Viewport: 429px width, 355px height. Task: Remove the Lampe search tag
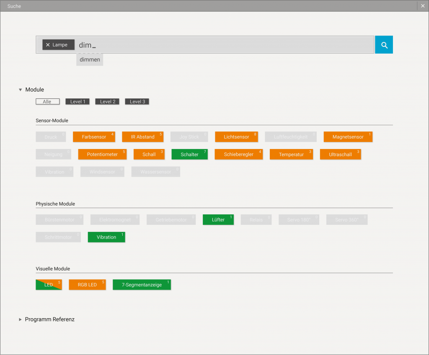(48, 45)
